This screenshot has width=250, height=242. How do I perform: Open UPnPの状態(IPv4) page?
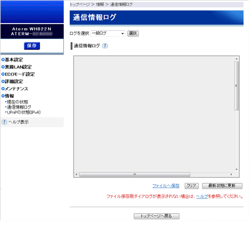tap(23, 112)
